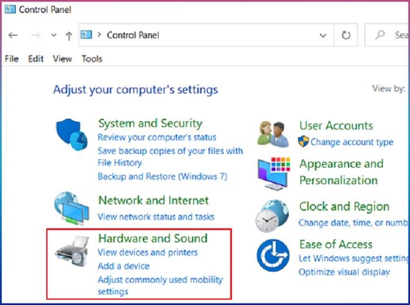Click the Back arrow navigation button

click(x=13, y=35)
